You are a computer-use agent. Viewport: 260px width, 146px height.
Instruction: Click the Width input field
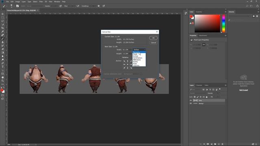click(127, 49)
